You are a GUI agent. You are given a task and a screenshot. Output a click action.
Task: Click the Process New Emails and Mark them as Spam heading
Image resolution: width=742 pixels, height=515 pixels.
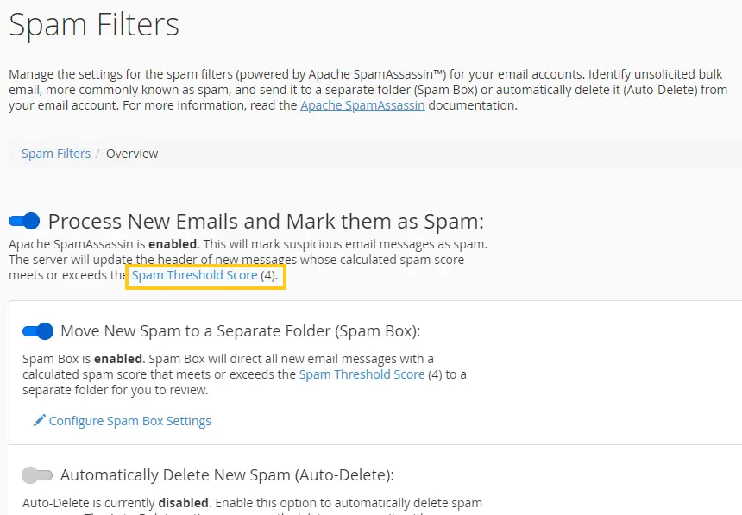pos(266,221)
